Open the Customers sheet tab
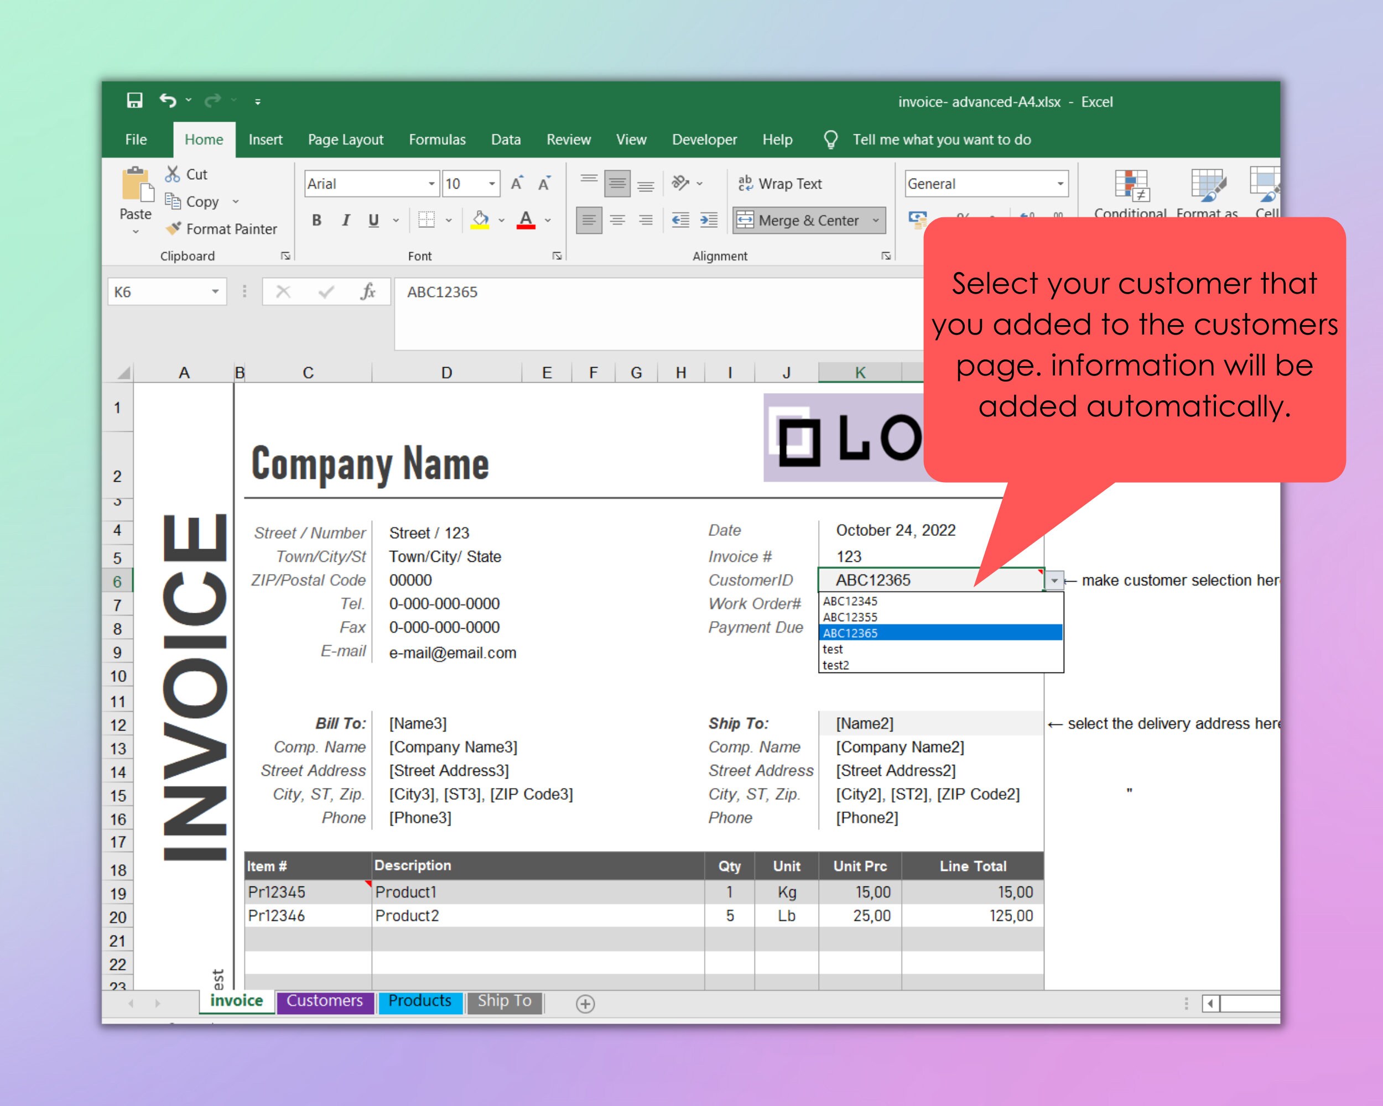 (x=324, y=1001)
